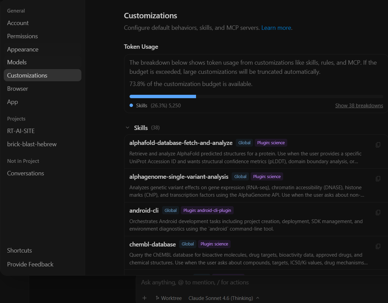Click the Token Usage heading
The image size is (388, 303).
point(141,47)
